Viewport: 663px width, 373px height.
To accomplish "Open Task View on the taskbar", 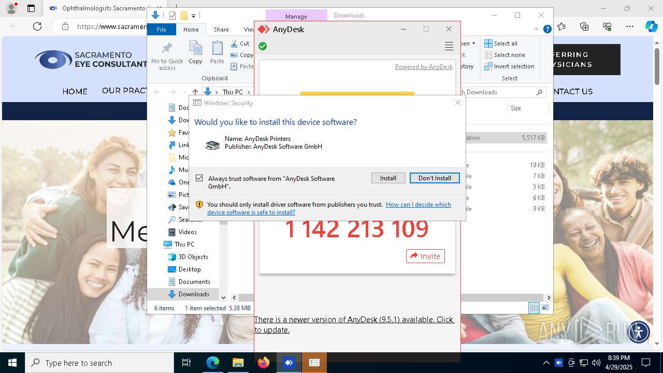I will [186, 363].
